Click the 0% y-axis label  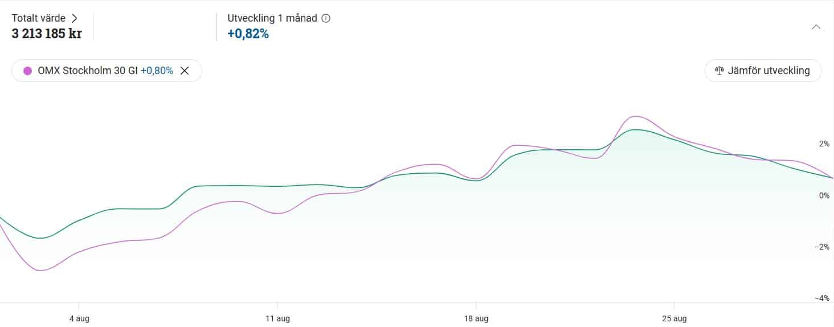824,195
